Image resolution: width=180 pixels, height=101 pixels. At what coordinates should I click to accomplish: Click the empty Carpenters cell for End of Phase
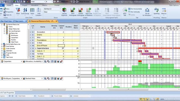tap(61, 45)
